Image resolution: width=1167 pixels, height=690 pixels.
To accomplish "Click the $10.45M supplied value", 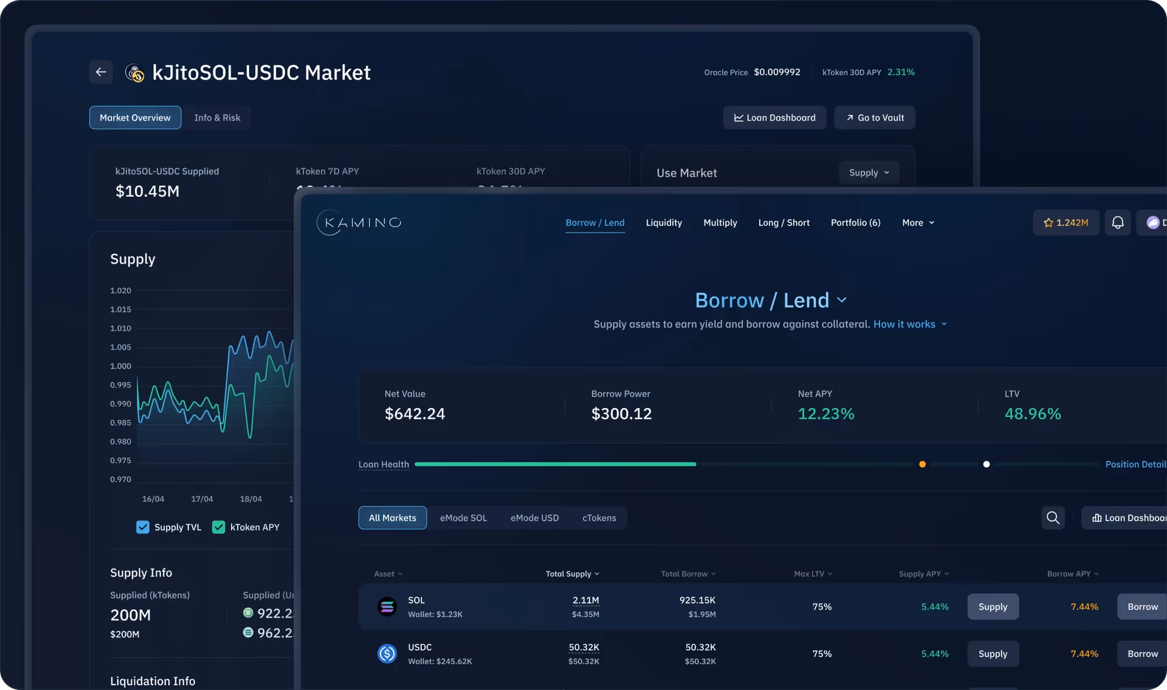I will tap(147, 191).
